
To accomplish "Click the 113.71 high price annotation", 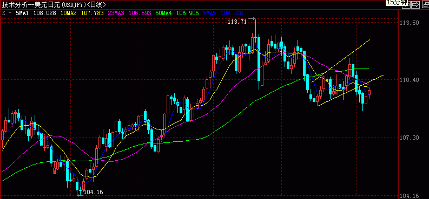I will click(237, 22).
